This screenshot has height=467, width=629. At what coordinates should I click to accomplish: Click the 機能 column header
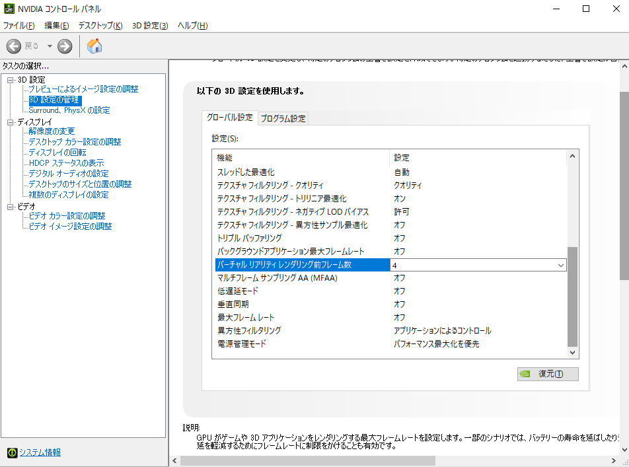tap(302, 158)
